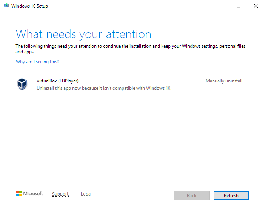265x210 pixels.
Task: Close the Windows 10 Setup window
Action: pos(256,6)
